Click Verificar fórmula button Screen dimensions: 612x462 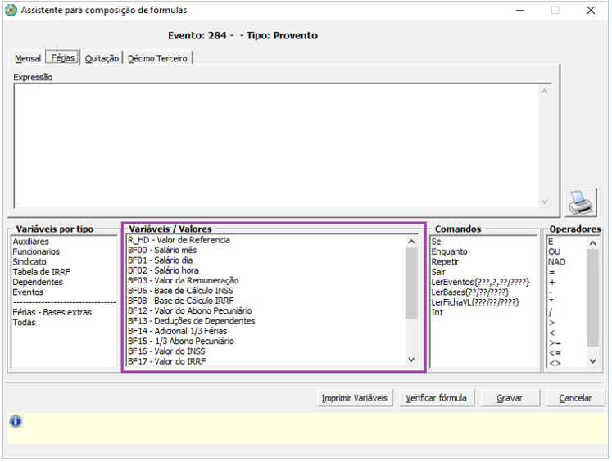[437, 398]
